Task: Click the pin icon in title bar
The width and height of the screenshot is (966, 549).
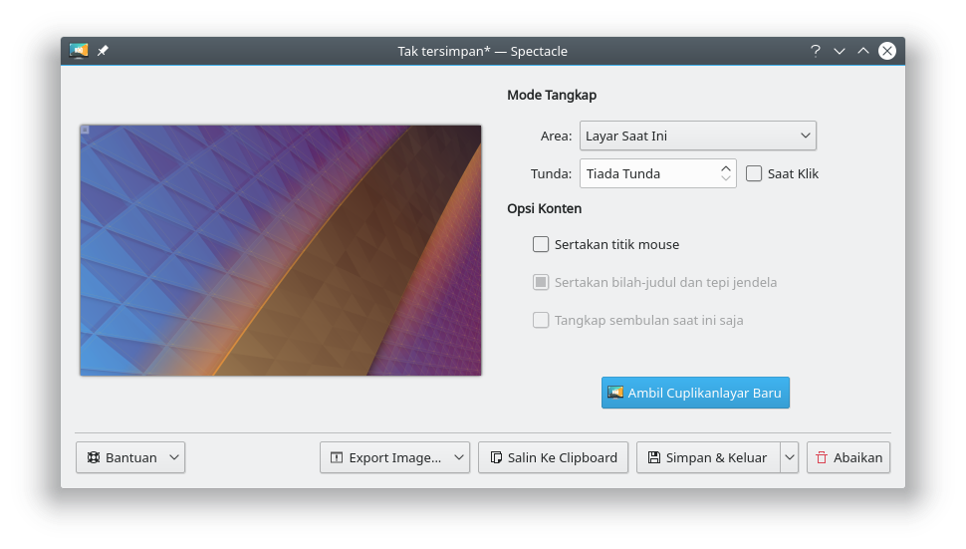Action: coord(103,51)
